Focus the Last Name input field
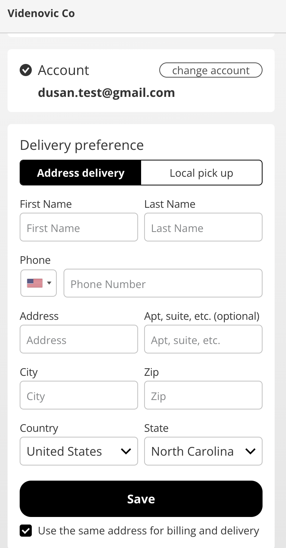The width and height of the screenshot is (286, 548). [203, 227]
